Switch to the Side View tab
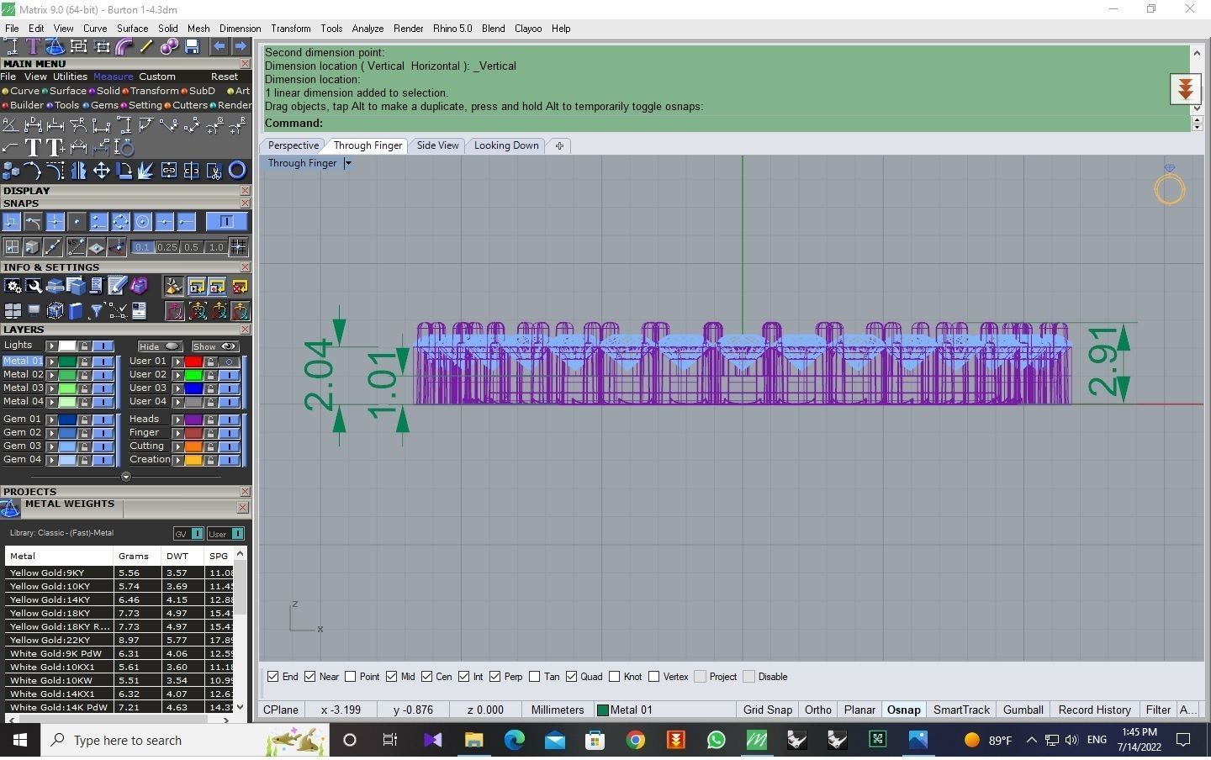This screenshot has height=760, width=1211. coord(438,145)
